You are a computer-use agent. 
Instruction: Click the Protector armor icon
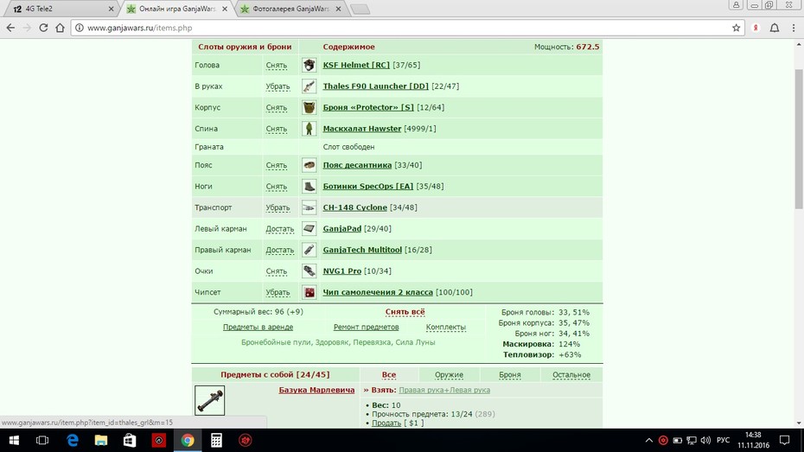pyautogui.click(x=309, y=108)
